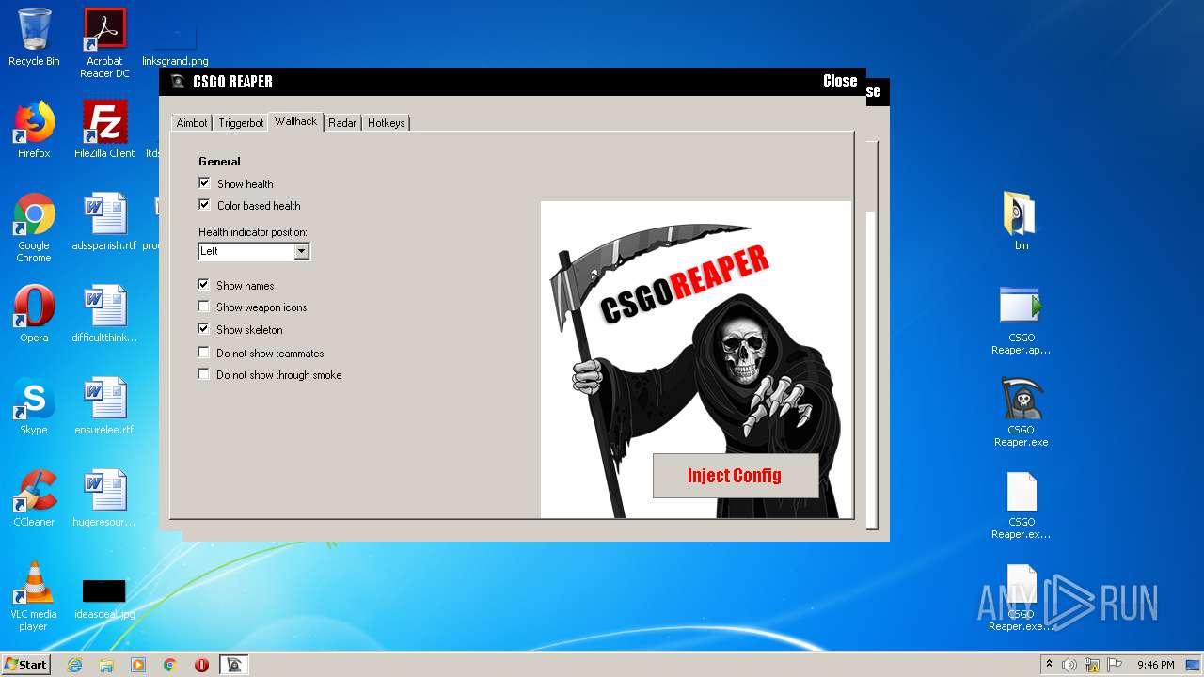Open the Hotkeys tab

[x=386, y=123]
